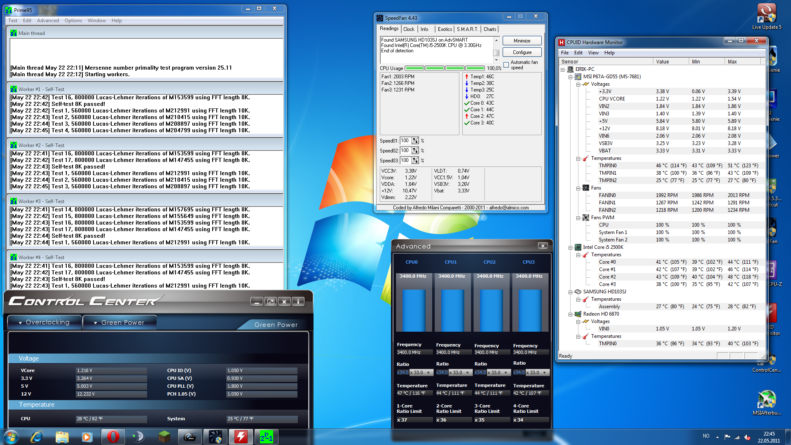Screen dimensions: 791x445
Task: Switch to the Charts tab in SpeedFan
Action: click(490, 29)
